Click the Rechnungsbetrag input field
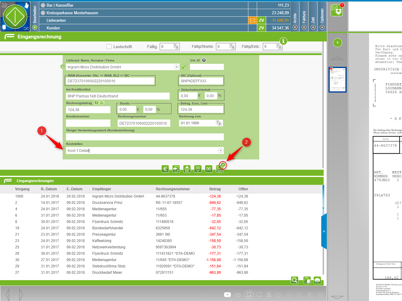This screenshot has width=402, height=301. pyautogui.click(x=88, y=110)
